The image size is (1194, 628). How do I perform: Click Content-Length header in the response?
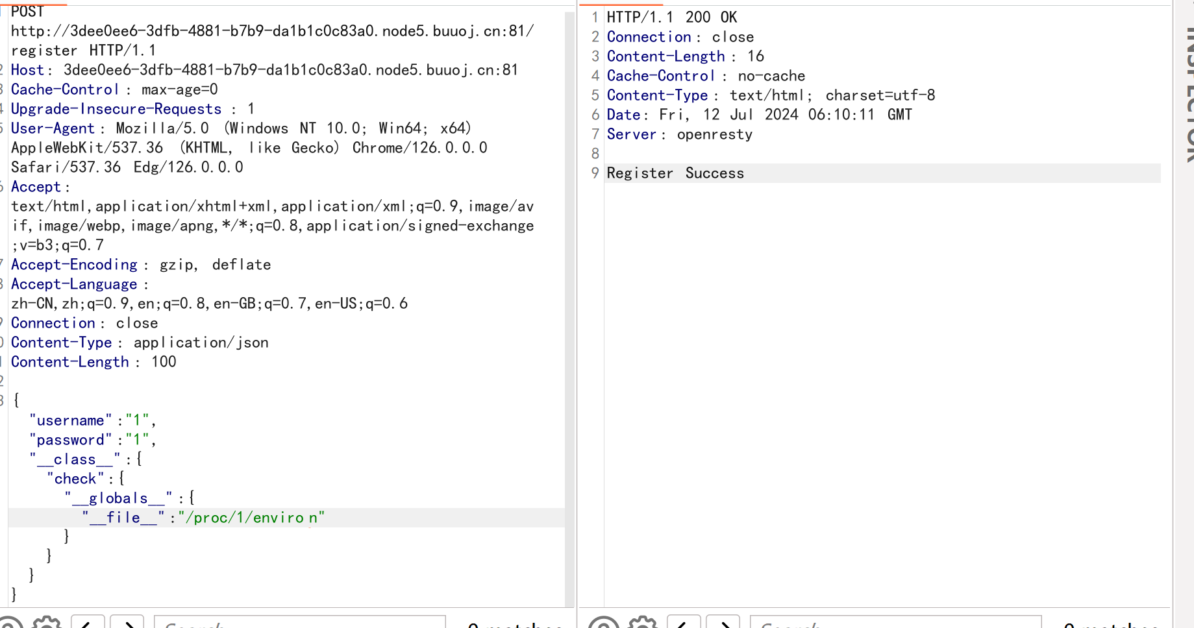click(x=665, y=56)
